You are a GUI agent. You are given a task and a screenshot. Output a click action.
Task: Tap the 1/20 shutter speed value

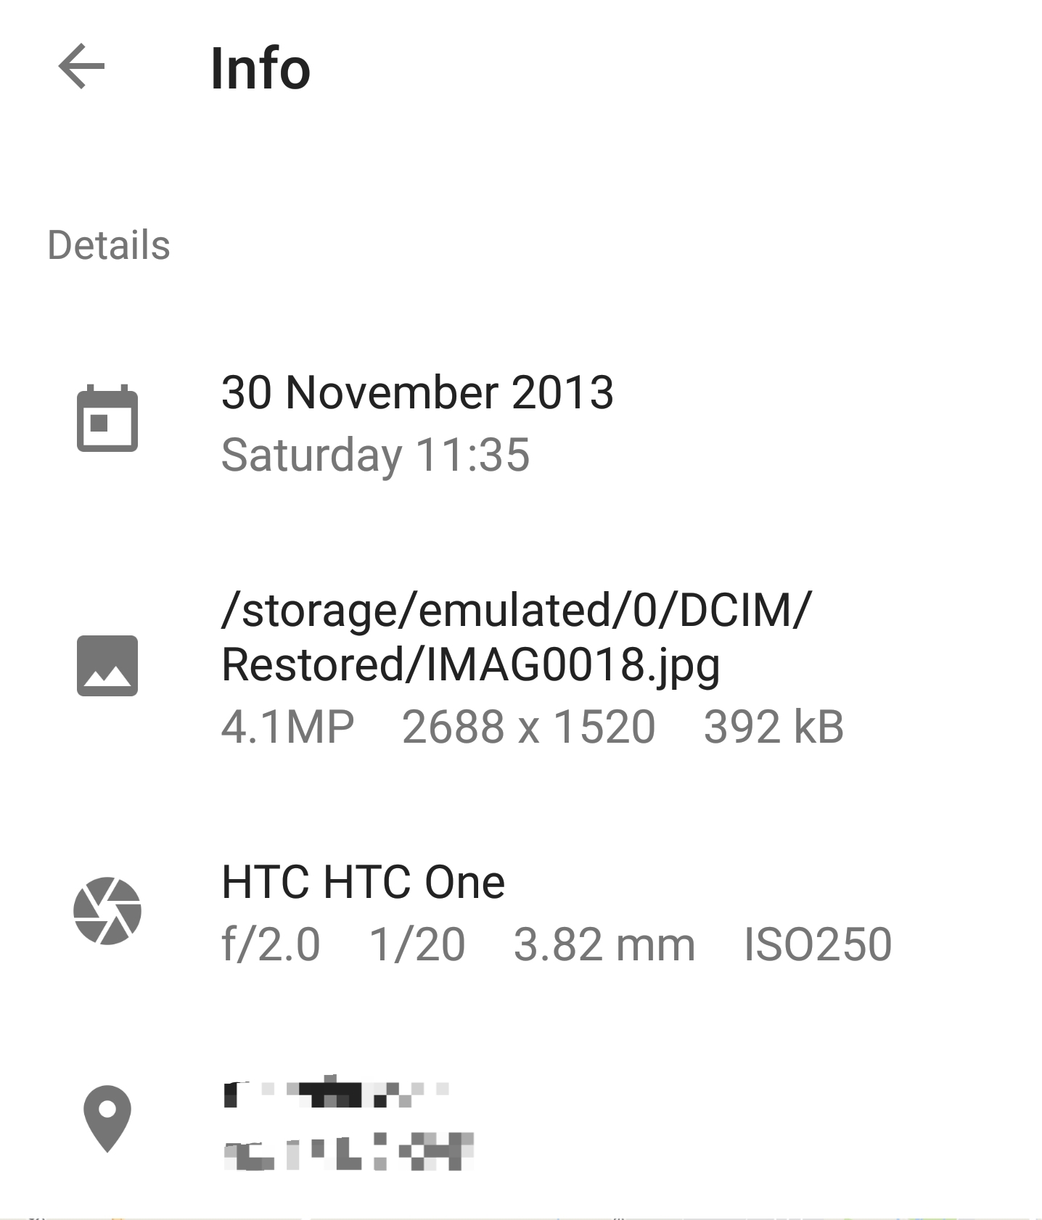(417, 944)
